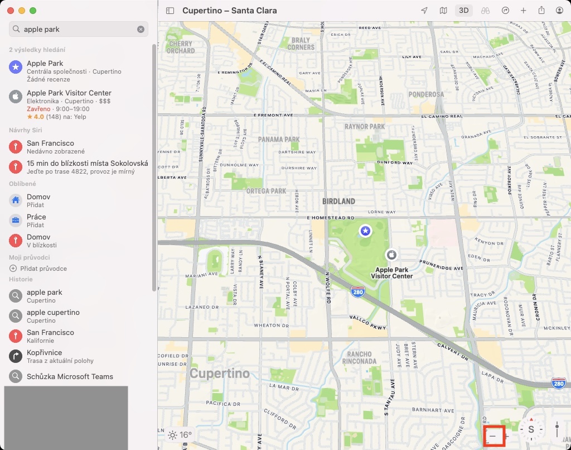This screenshot has width=571, height=450.
Task: Zoom out with minus button
Action: (x=493, y=436)
